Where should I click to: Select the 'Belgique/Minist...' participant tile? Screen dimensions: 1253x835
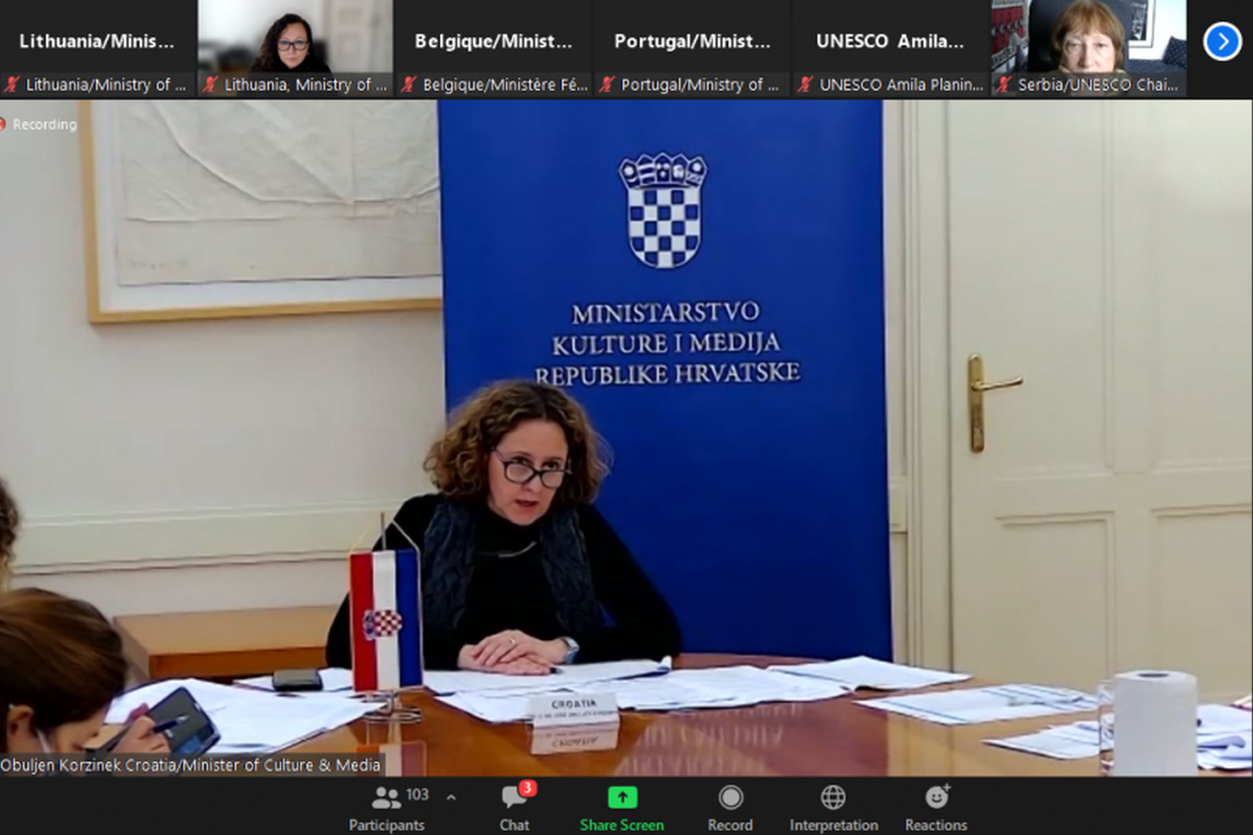click(x=494, y=48)
